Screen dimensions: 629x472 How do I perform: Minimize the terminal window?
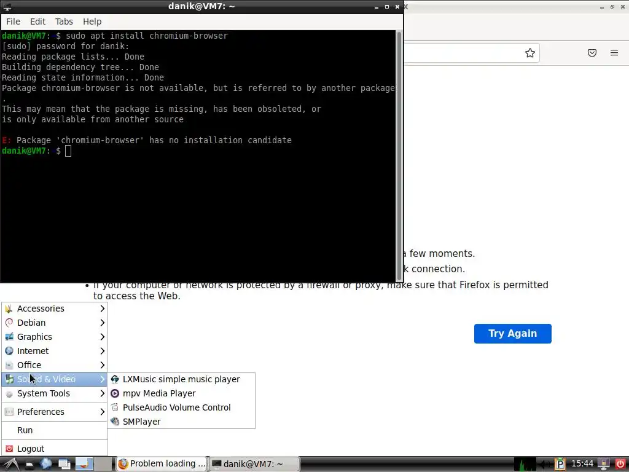point(377,7)
